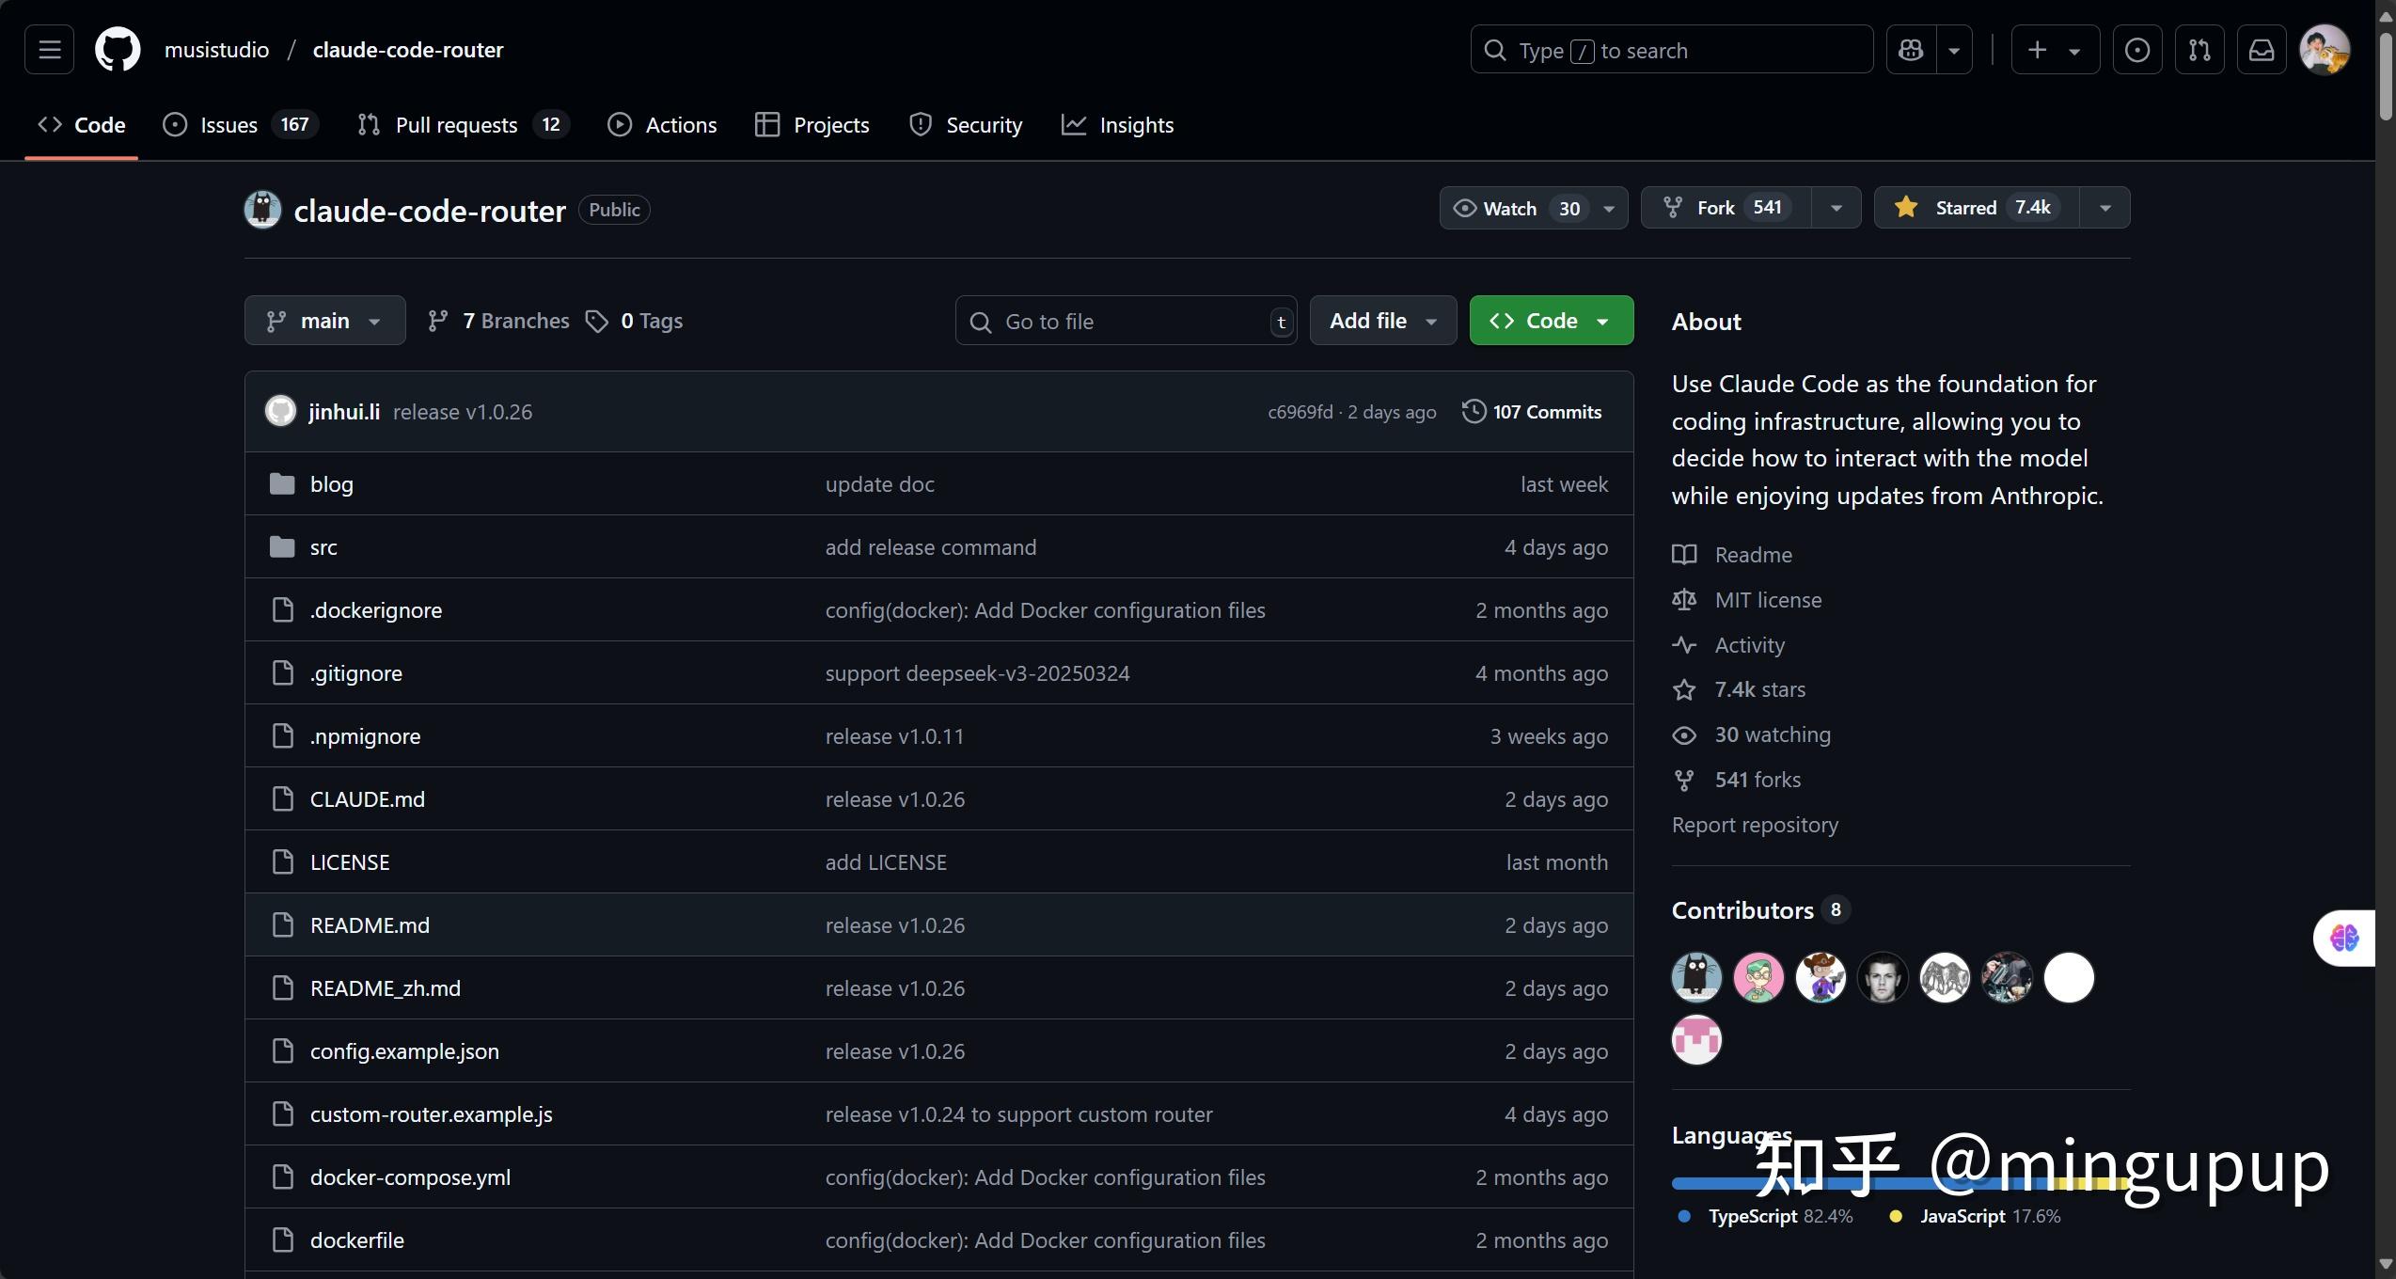Open the hamburger navigation menu
This screenshot has width=2396, height=1279.
pos(49,50)
